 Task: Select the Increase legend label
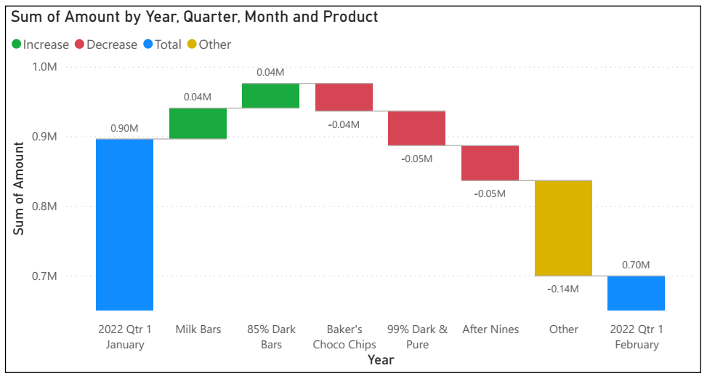(x=46, y=45)
